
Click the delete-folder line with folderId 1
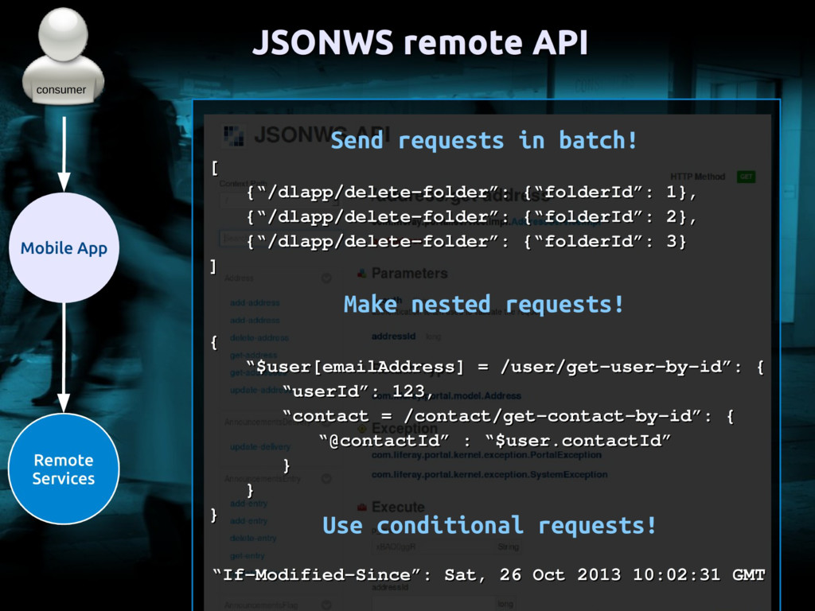click(471, 193)
